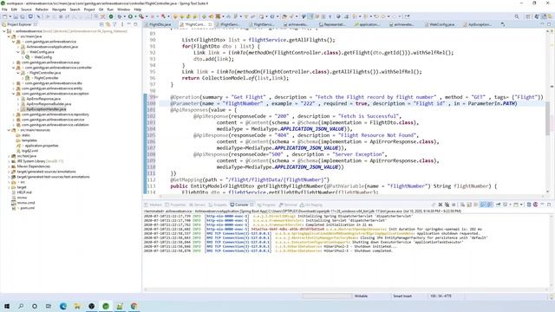
Task: Open Display Selected Console dropdown arrow
Action: point(510,205)
